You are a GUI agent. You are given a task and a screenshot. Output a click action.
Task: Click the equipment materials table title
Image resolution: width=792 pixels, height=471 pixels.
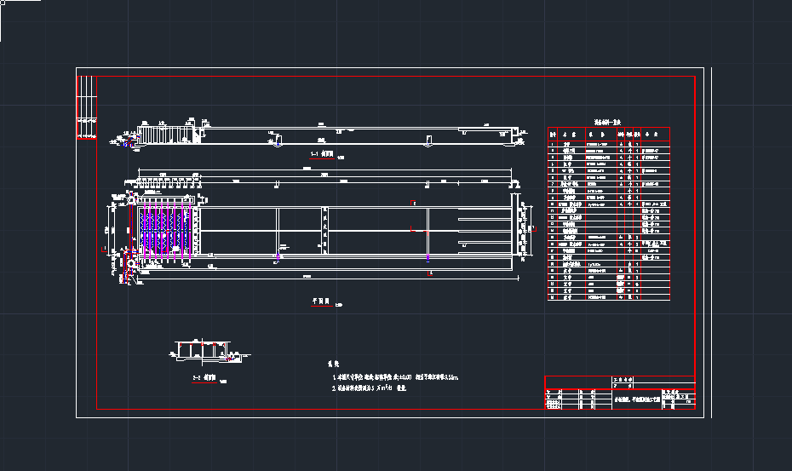tap(608, 123)
